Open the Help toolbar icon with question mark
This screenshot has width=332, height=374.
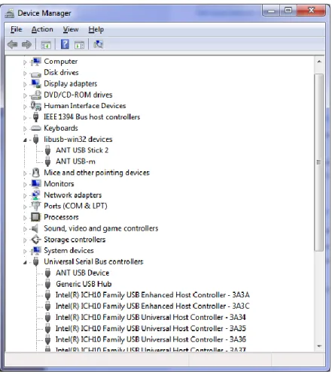65,44
